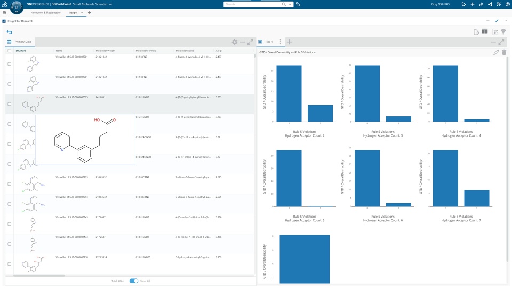
Task: Click in the top search field
Action: (x=252, y=4)
